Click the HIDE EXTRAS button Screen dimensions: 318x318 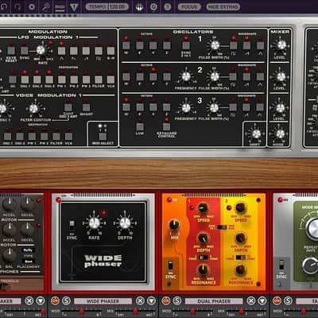click(223, 6)
